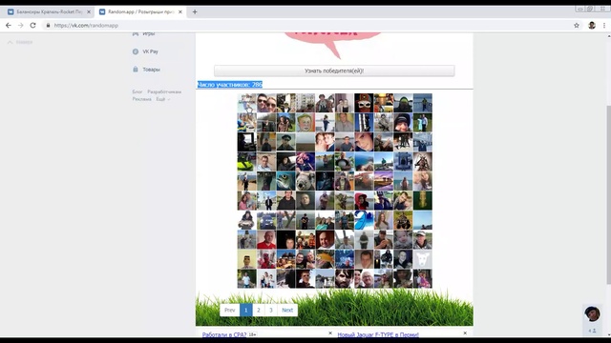Image resolution: width=611 pixels, height=343 pixels.
Task: Close the first VK tab
Action: [x=89, y=11]
